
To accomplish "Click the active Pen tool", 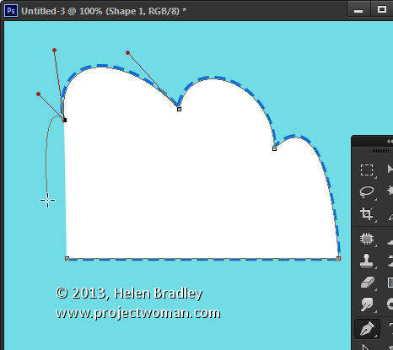I will click(x=367, y=329).
